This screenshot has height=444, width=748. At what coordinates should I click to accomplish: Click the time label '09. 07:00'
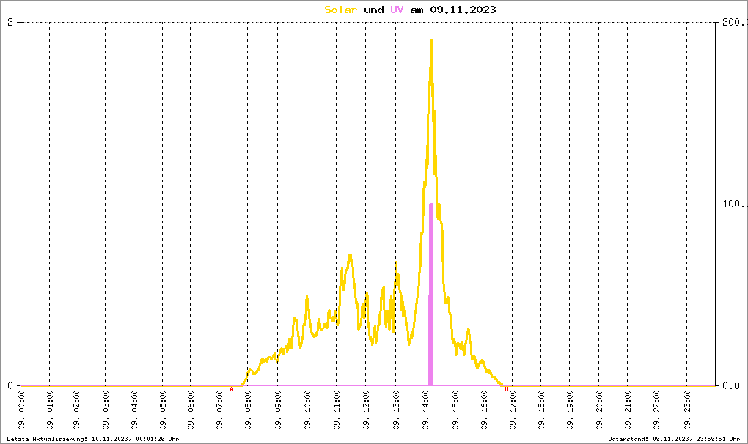pyautogui.click(x=219, y=410)
